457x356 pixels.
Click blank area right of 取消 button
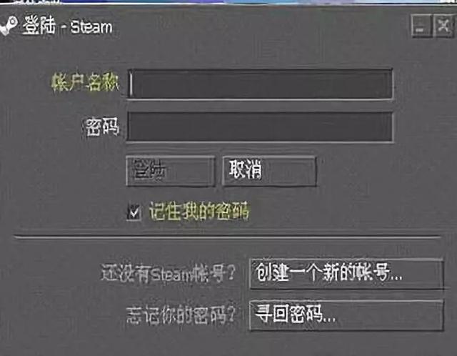379,171
